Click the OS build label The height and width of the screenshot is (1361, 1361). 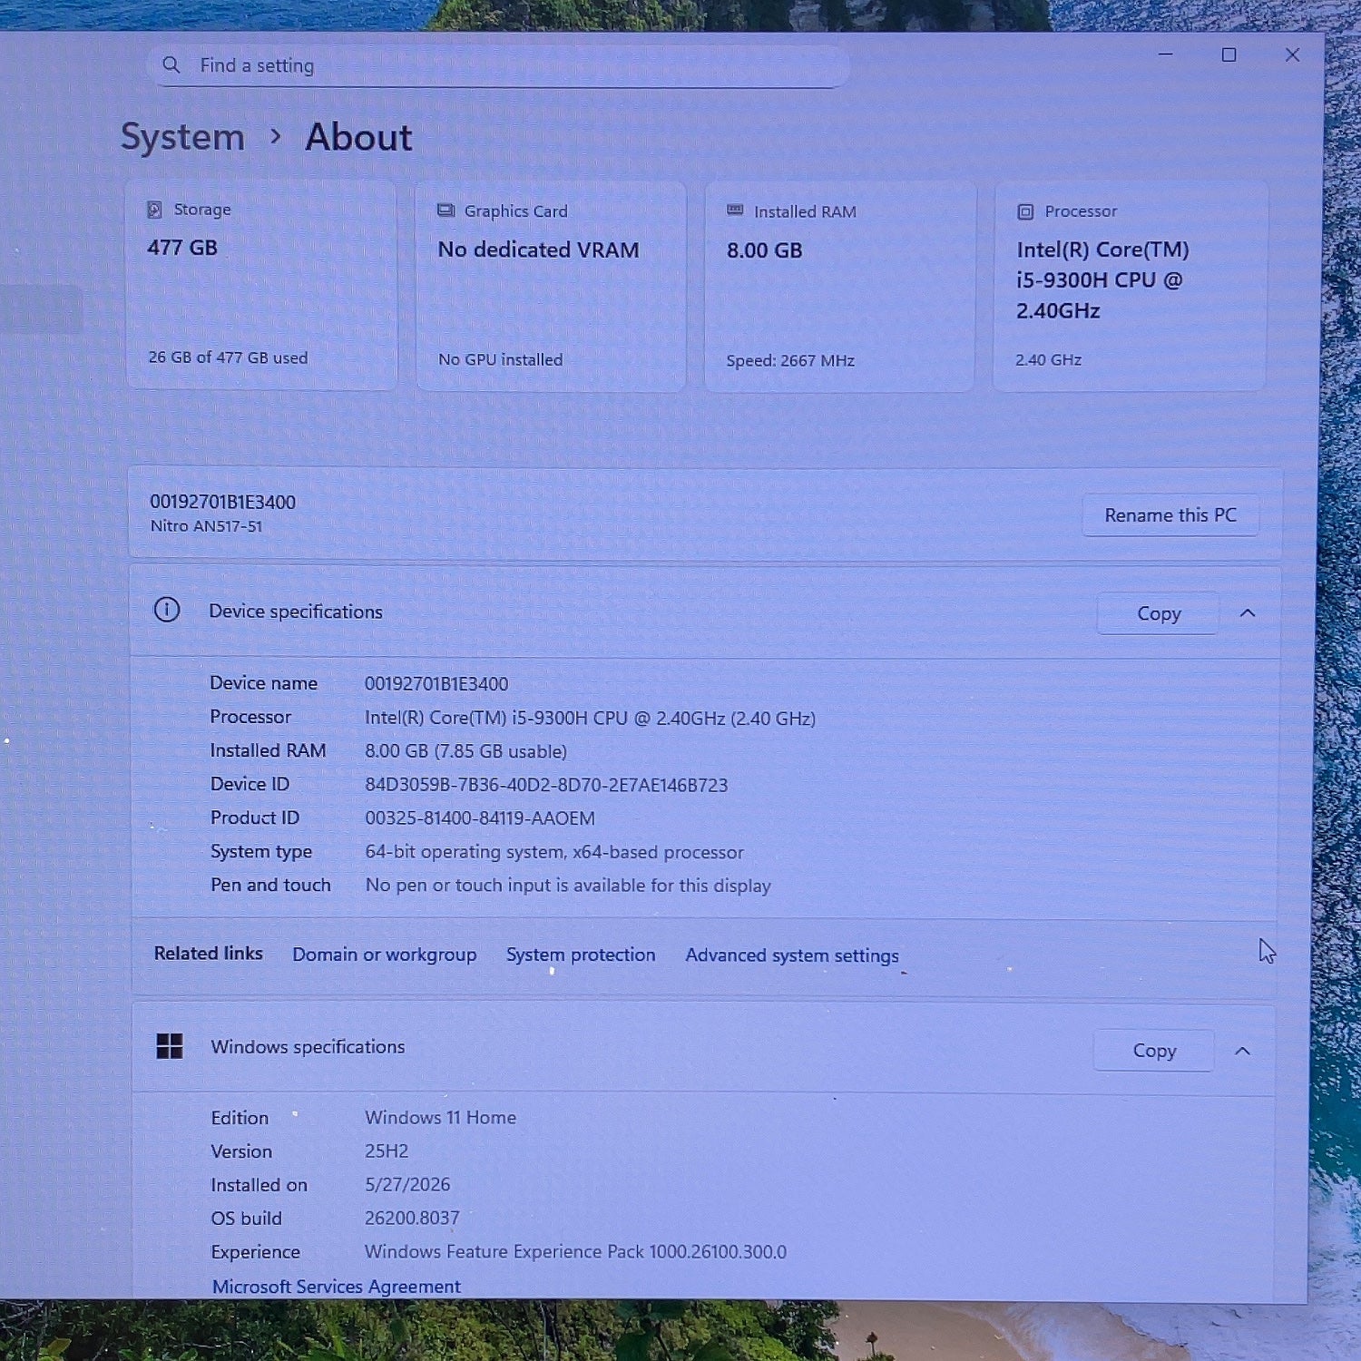[x=246, y=1219]
